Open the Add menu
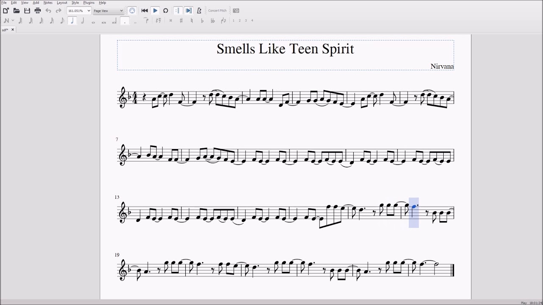The height and width of the screenshot is (305, 543). [36, 3]
